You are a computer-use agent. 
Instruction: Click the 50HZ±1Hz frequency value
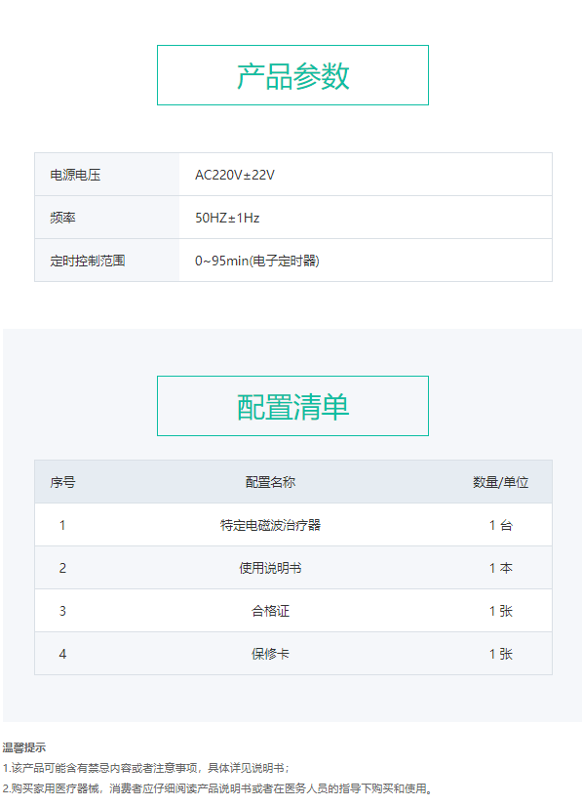click(x=227, y=218)
